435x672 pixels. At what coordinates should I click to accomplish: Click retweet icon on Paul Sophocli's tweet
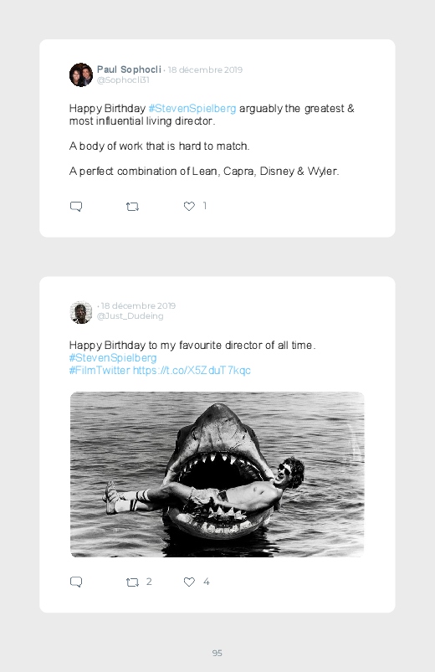tap(132, 207)
